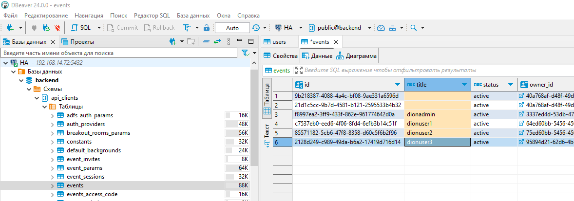
Task: Switch to the users editor tab
Action: click(275, 42)
